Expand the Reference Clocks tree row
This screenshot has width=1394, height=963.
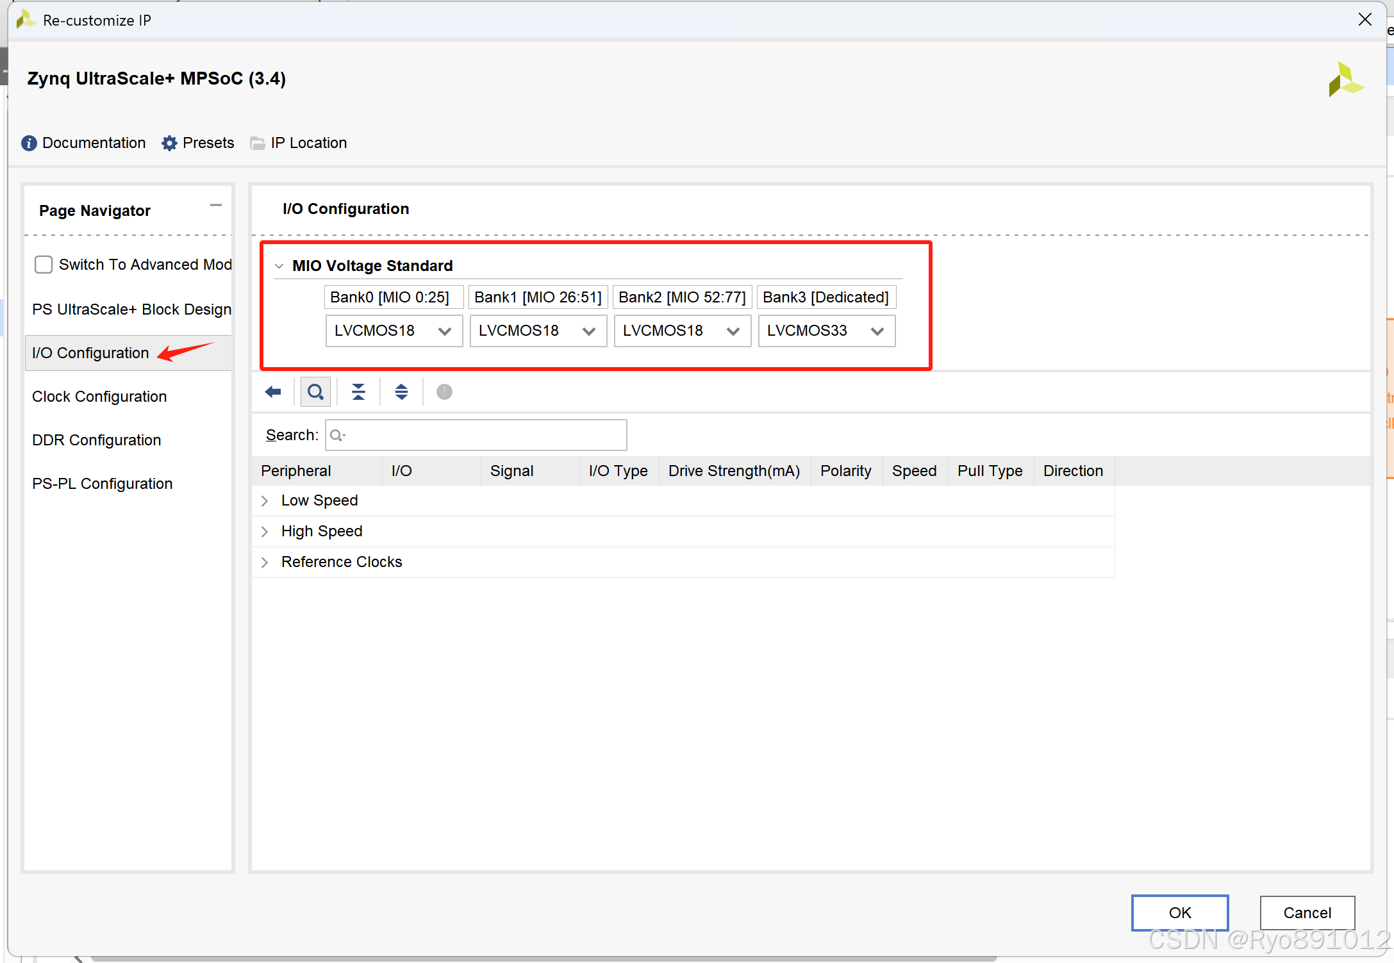point(265,563)
